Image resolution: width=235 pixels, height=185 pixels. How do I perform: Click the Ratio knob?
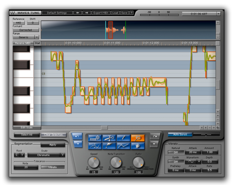pyautogui.click(x=138, y=162)
